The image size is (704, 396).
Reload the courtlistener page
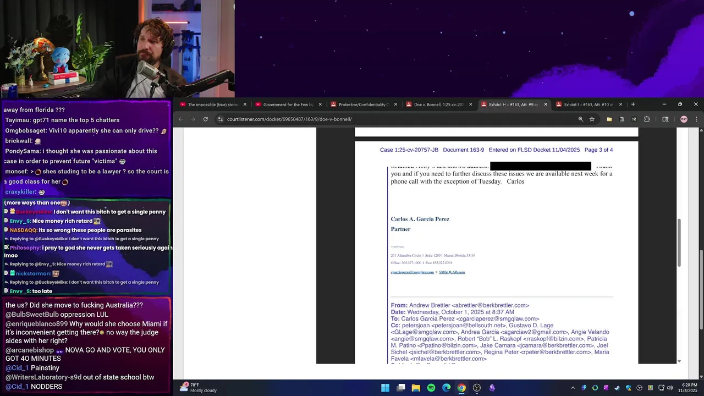[206, 119]
